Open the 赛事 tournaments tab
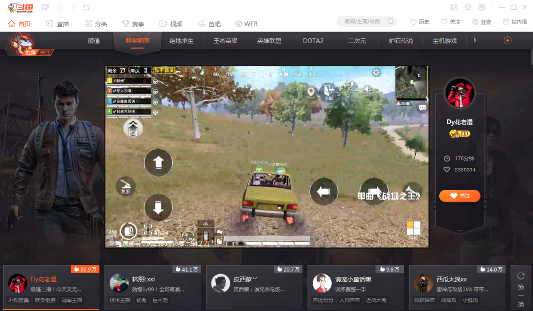Viewport: 533px width, 311px height. (x=132, y=24)
